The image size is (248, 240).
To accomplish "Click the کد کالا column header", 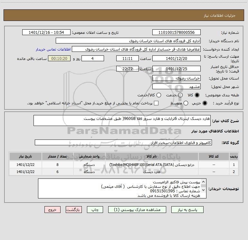I will click(214, 156).
